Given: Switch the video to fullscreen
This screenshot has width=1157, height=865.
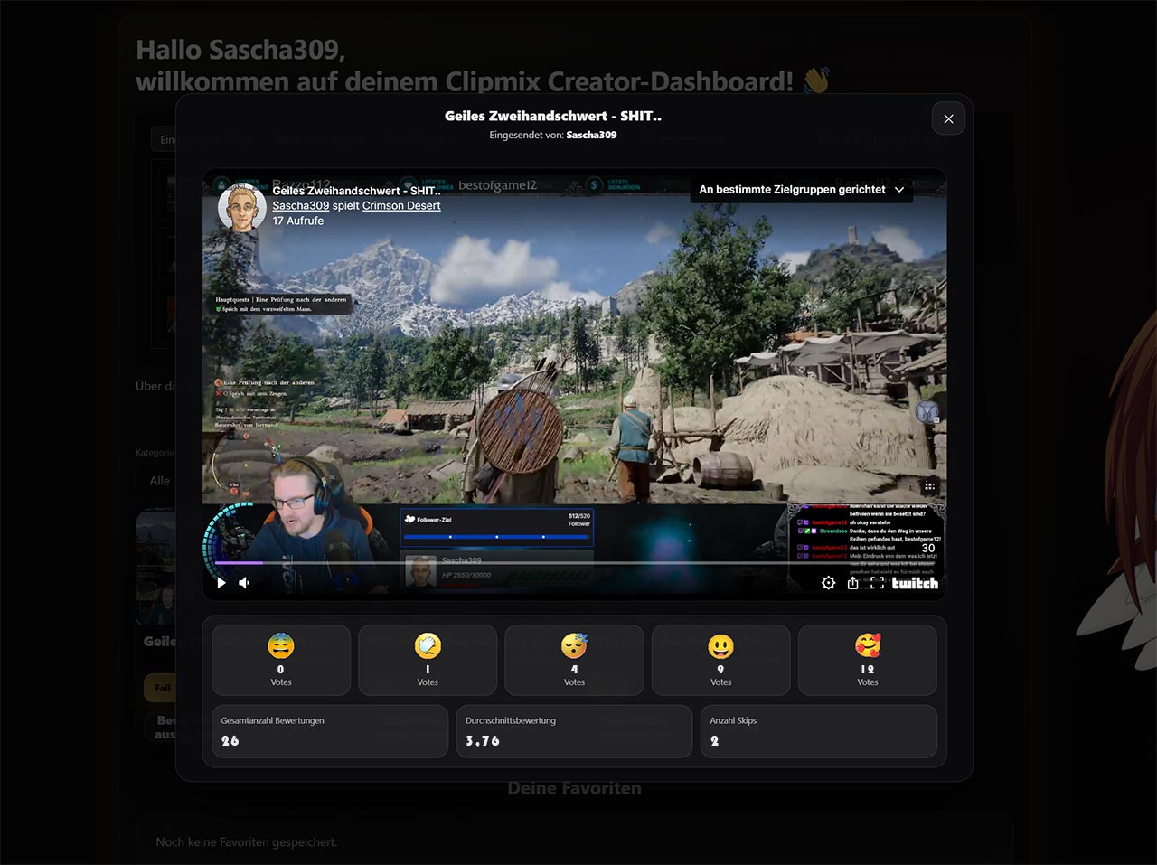Looking at the screenshot, I should tap(877, 583).
